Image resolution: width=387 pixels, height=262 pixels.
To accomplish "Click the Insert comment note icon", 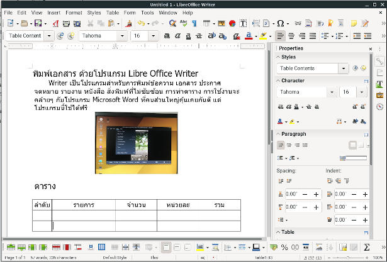I will (354, 23).
